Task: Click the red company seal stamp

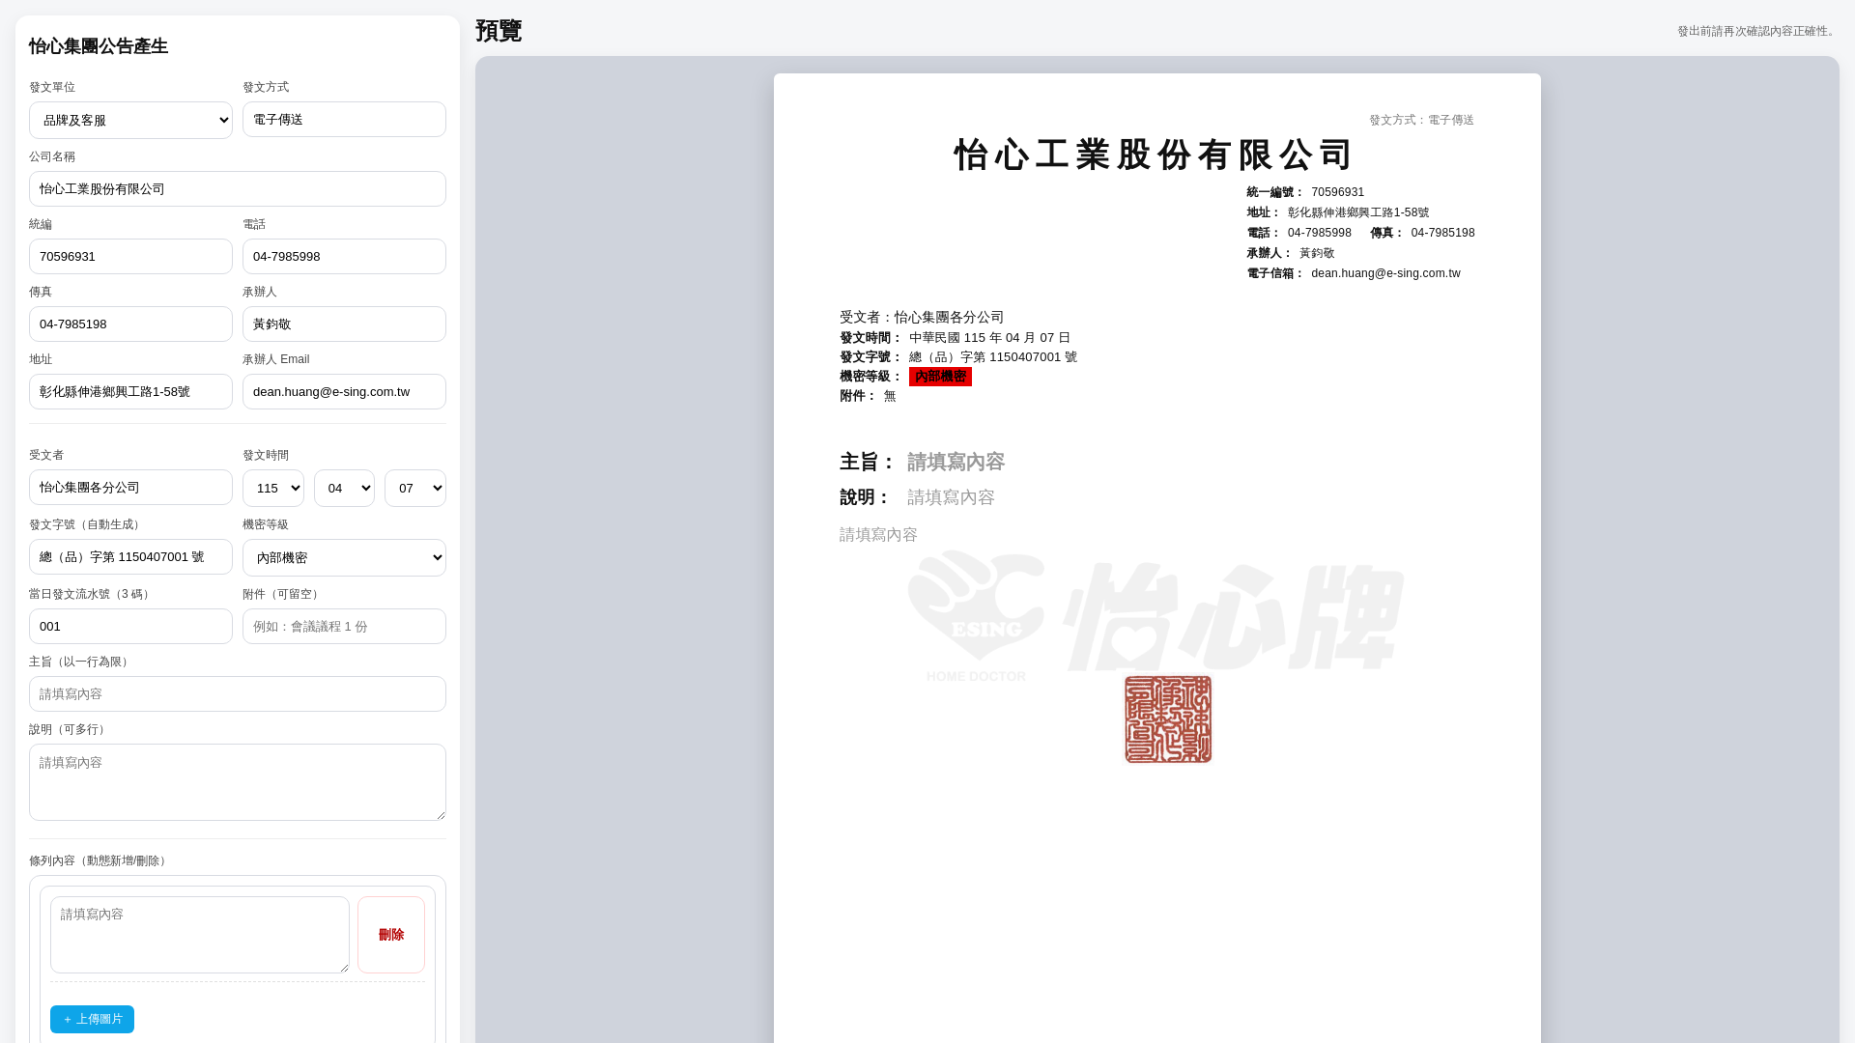Action: coord(1167,719)
